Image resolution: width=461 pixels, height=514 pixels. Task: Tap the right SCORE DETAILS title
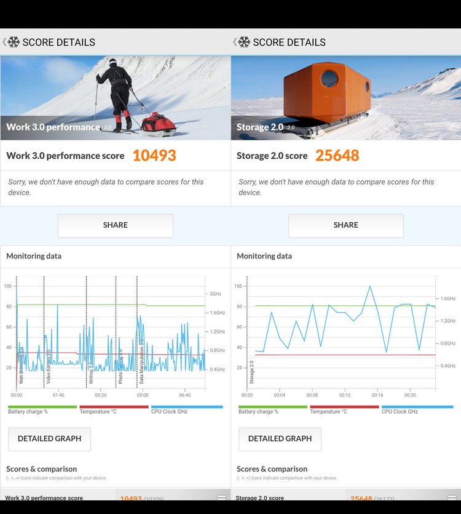pos(290,42)
